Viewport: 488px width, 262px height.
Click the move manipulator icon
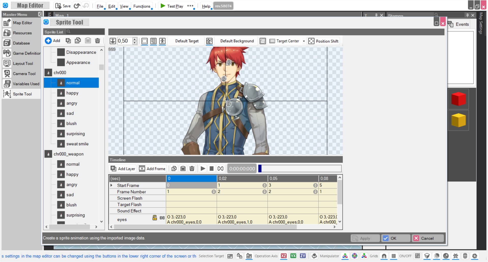(345, 256)
